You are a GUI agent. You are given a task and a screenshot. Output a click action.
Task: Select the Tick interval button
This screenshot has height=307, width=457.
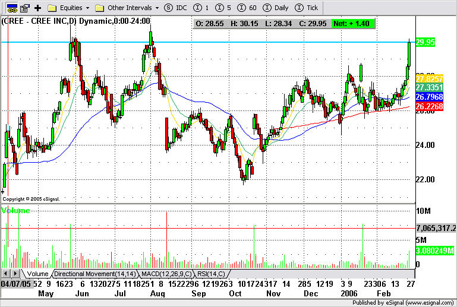click(306, 8)
